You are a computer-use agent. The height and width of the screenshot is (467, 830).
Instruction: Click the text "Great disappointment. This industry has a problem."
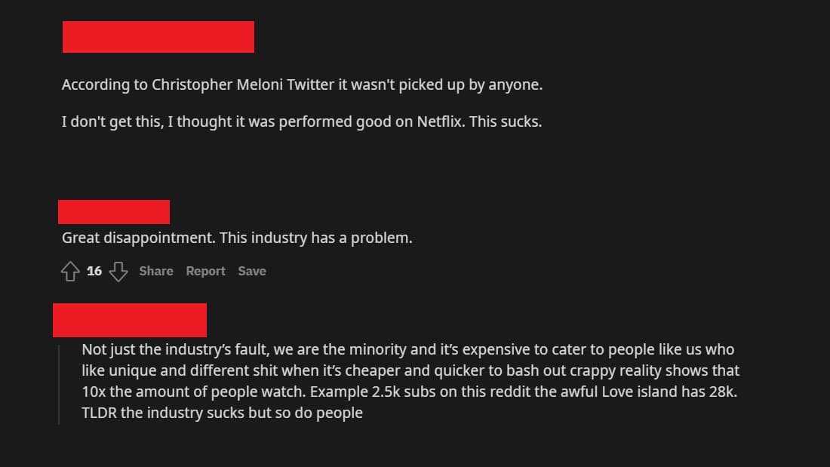coord(237,238)
